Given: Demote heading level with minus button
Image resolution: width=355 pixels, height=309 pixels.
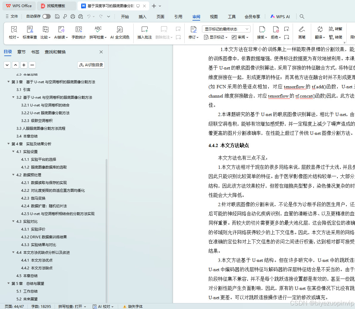Looking at the screenshot, I should point(32,65).
